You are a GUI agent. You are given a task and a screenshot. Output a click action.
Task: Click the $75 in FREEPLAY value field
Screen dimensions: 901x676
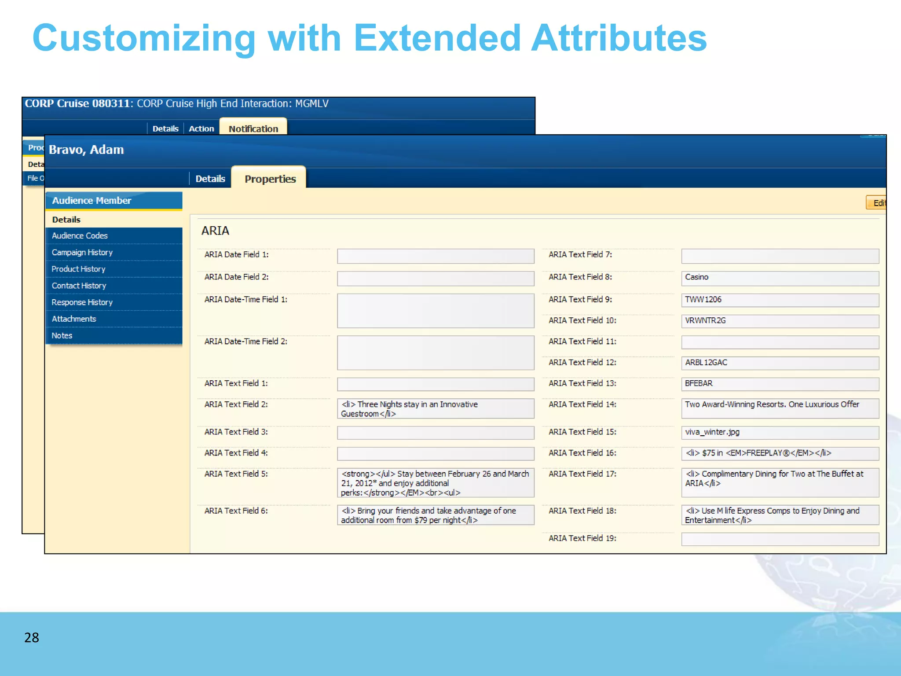point(780,454)
